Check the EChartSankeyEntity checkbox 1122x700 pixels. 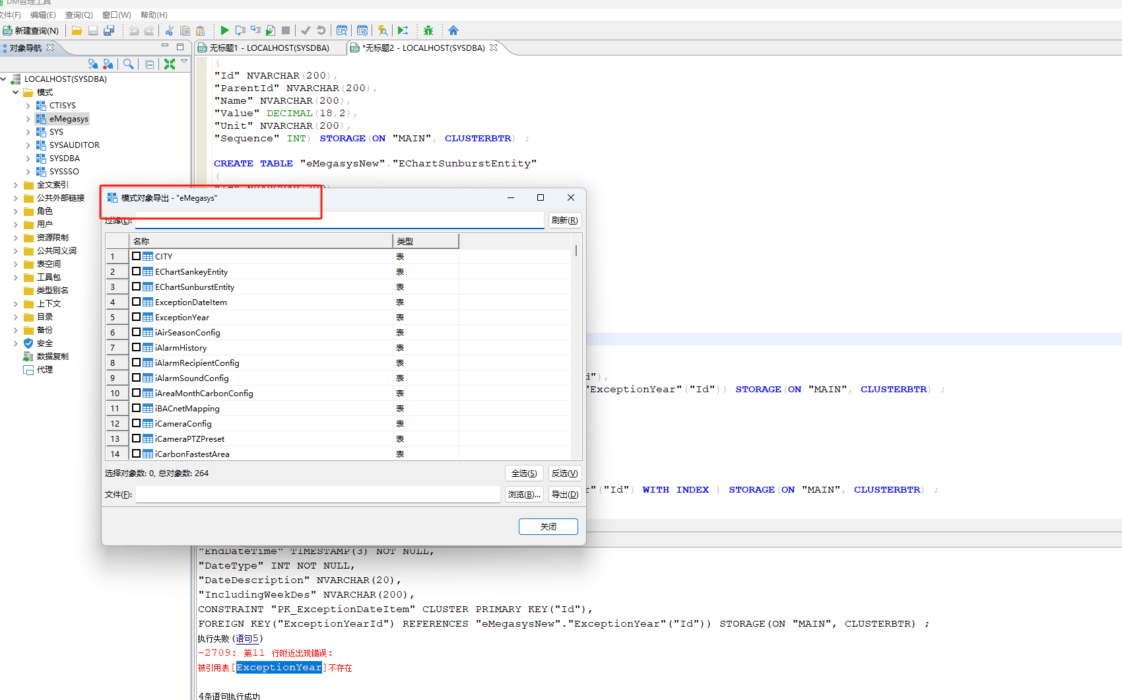[x=136, y=271]
